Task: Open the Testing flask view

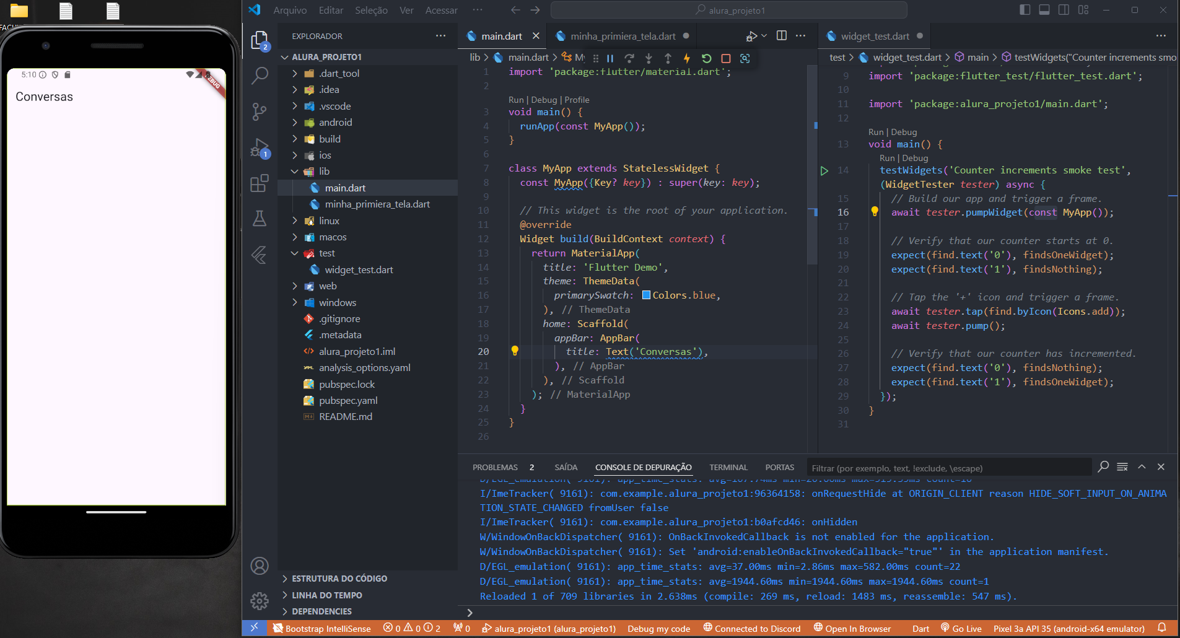Action: click(259, 219)
